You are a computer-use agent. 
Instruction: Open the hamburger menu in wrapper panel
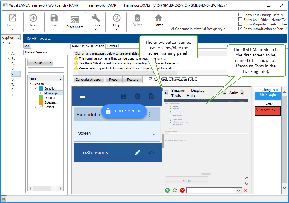point(83,96)
